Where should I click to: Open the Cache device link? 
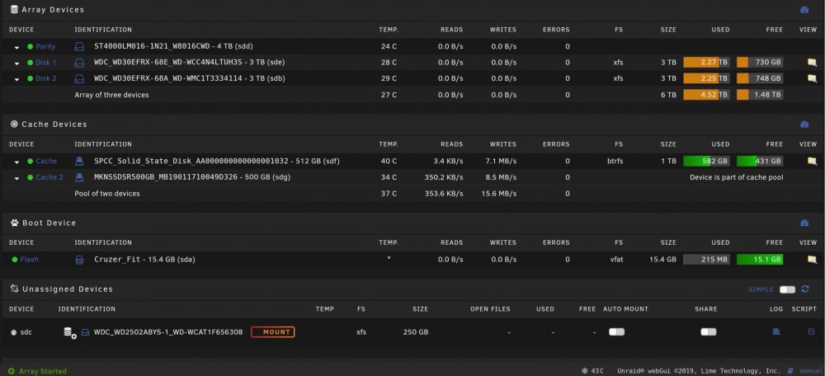(46, 161)
